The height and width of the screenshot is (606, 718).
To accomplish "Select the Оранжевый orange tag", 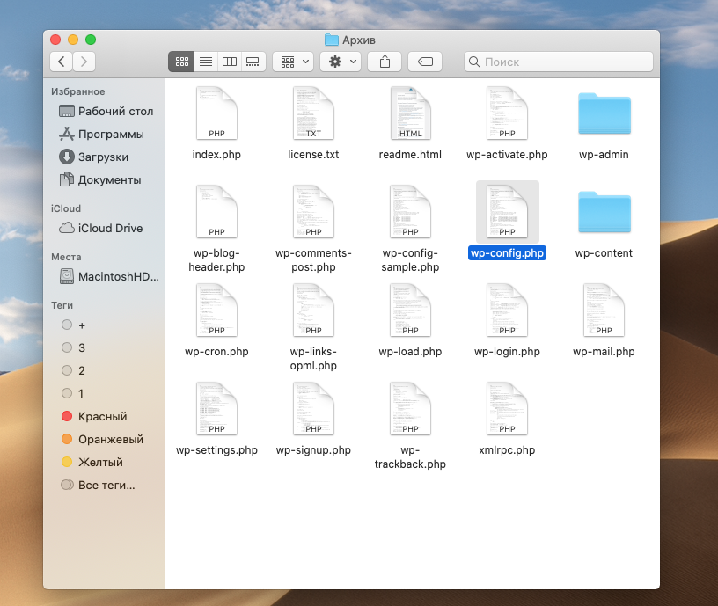I will click(x=103, y=440).
